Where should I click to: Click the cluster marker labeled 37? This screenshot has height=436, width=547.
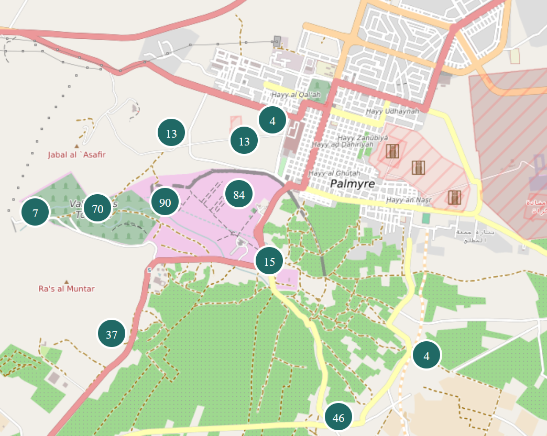112,334
